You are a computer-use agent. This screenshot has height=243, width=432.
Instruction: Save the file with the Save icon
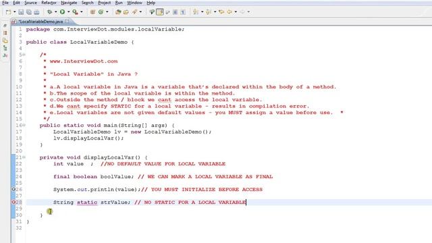[21, 12]
